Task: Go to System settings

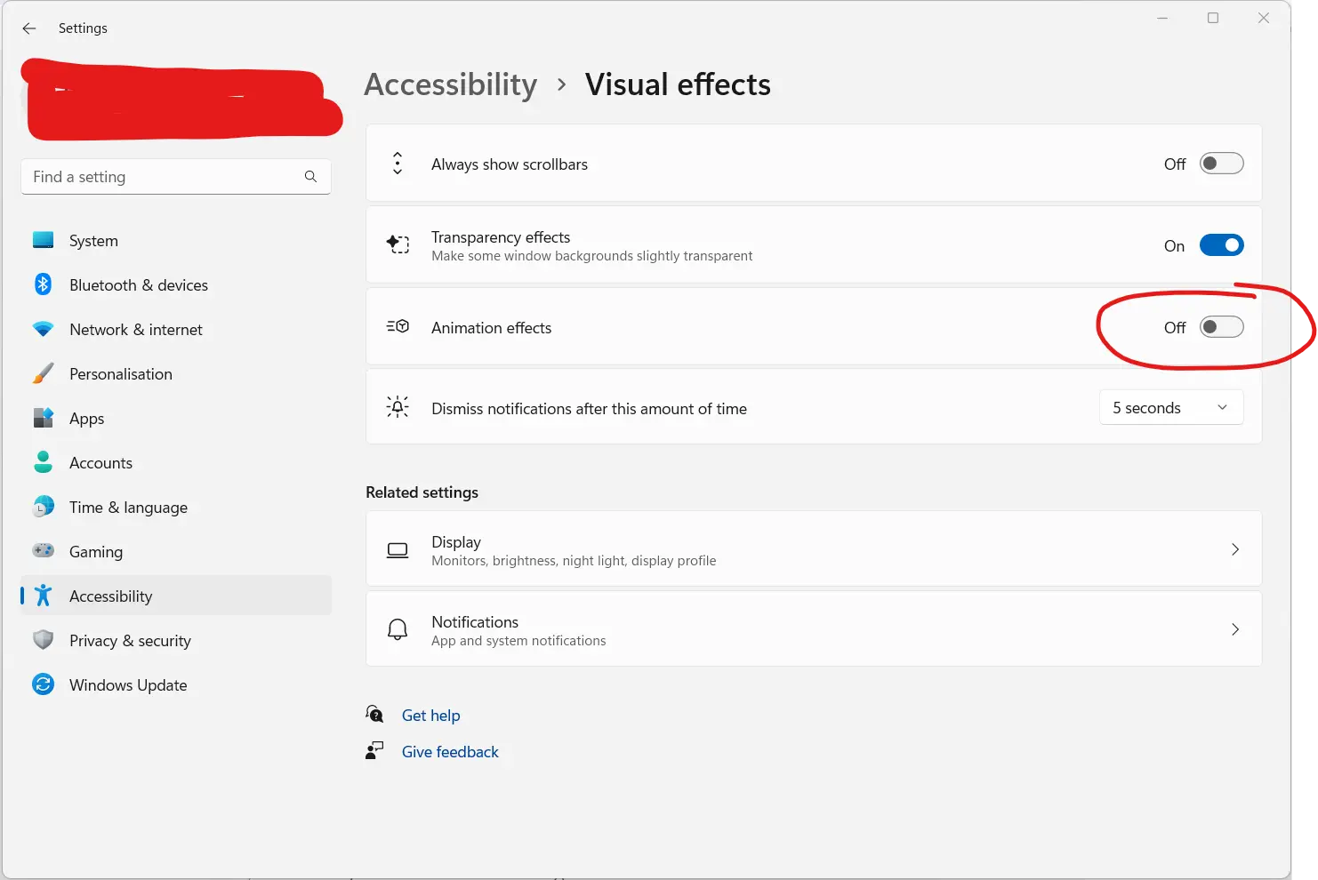Action: tap(176, 240)
